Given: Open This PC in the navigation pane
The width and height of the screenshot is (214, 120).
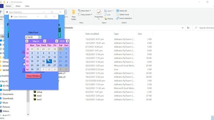Looking at the screenshot, I should [x=4, y=81].
